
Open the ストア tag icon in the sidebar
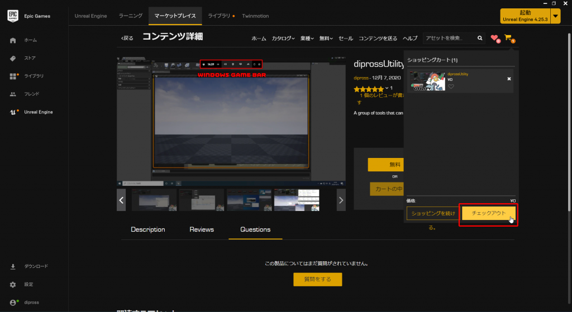tap(13, 58)
